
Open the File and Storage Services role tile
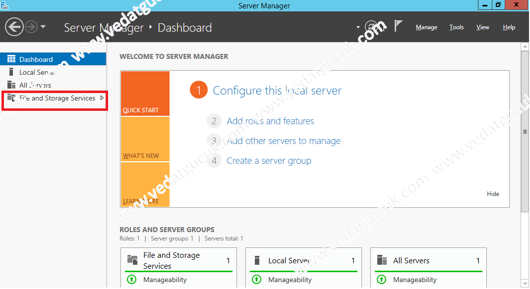pos(178,260)
